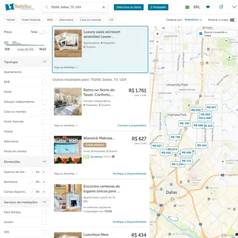Clear the search field with X icon
This screenshot has height=238, width=238.
click(x=104, y=7)
